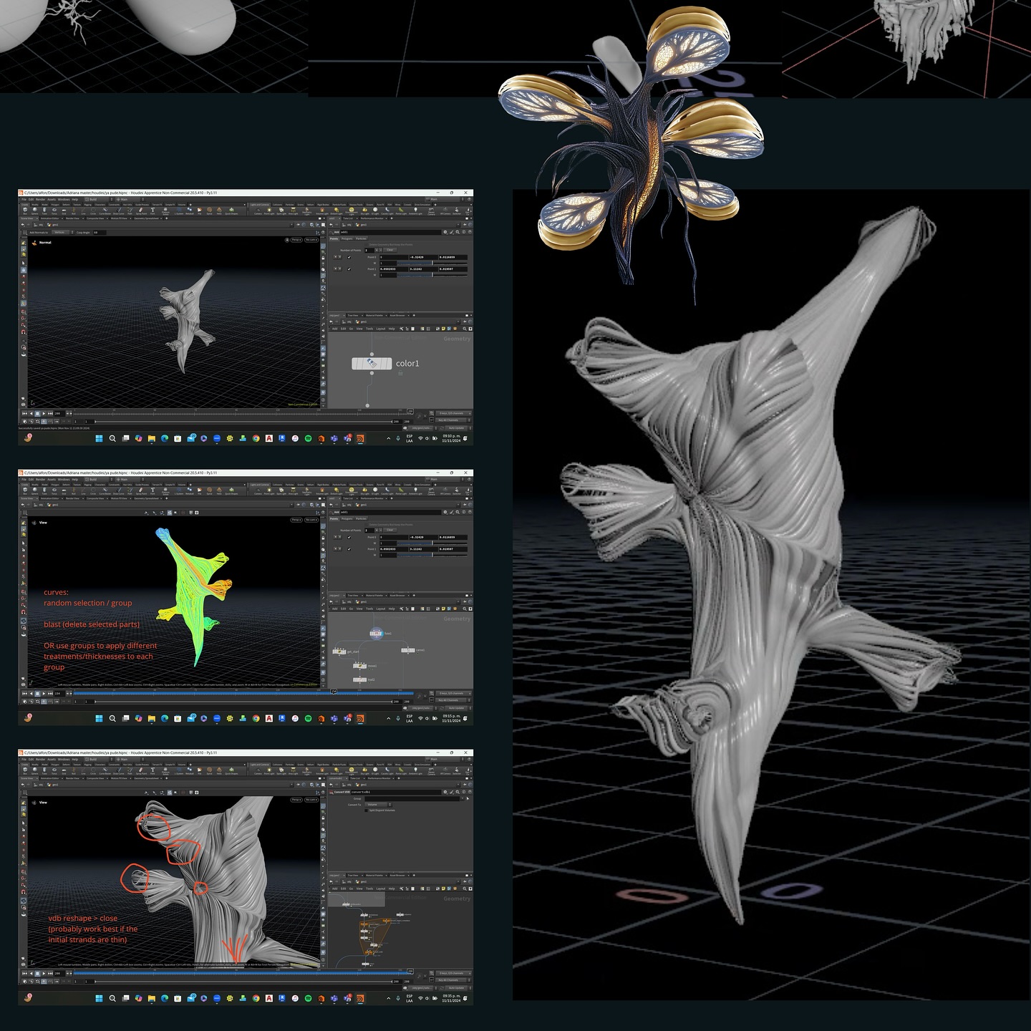
Task: Open Key All Channels dropdown in top window
Action: point(452,420)
